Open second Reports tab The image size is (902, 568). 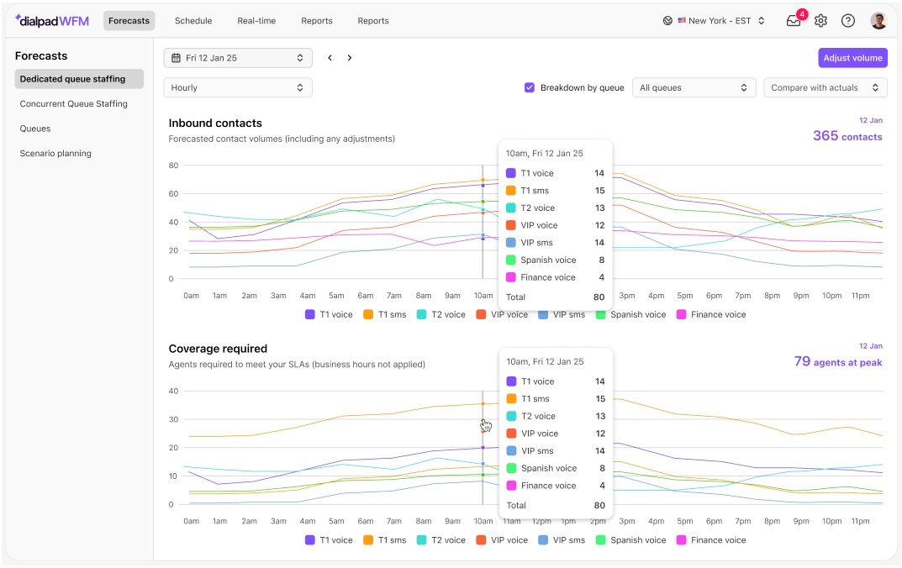pos(373,21)
